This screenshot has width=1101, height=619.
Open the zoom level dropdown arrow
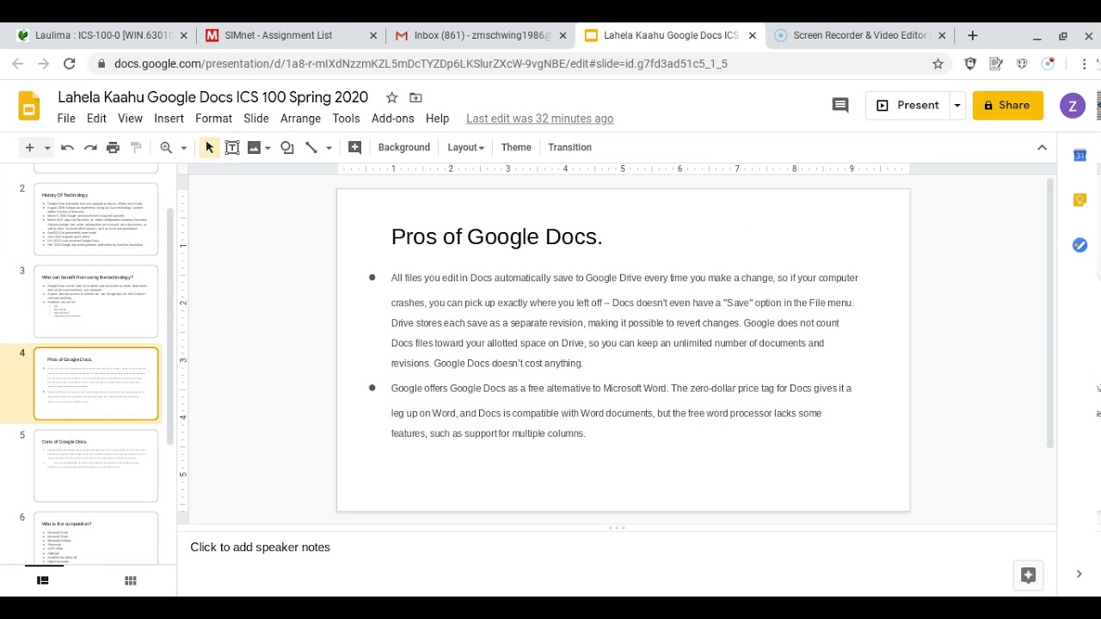pyautogui.click(x=183, y=148)
